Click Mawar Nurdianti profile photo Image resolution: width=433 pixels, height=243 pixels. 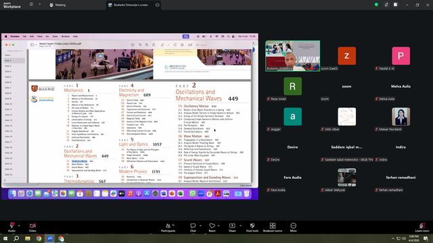click(401, 117)
